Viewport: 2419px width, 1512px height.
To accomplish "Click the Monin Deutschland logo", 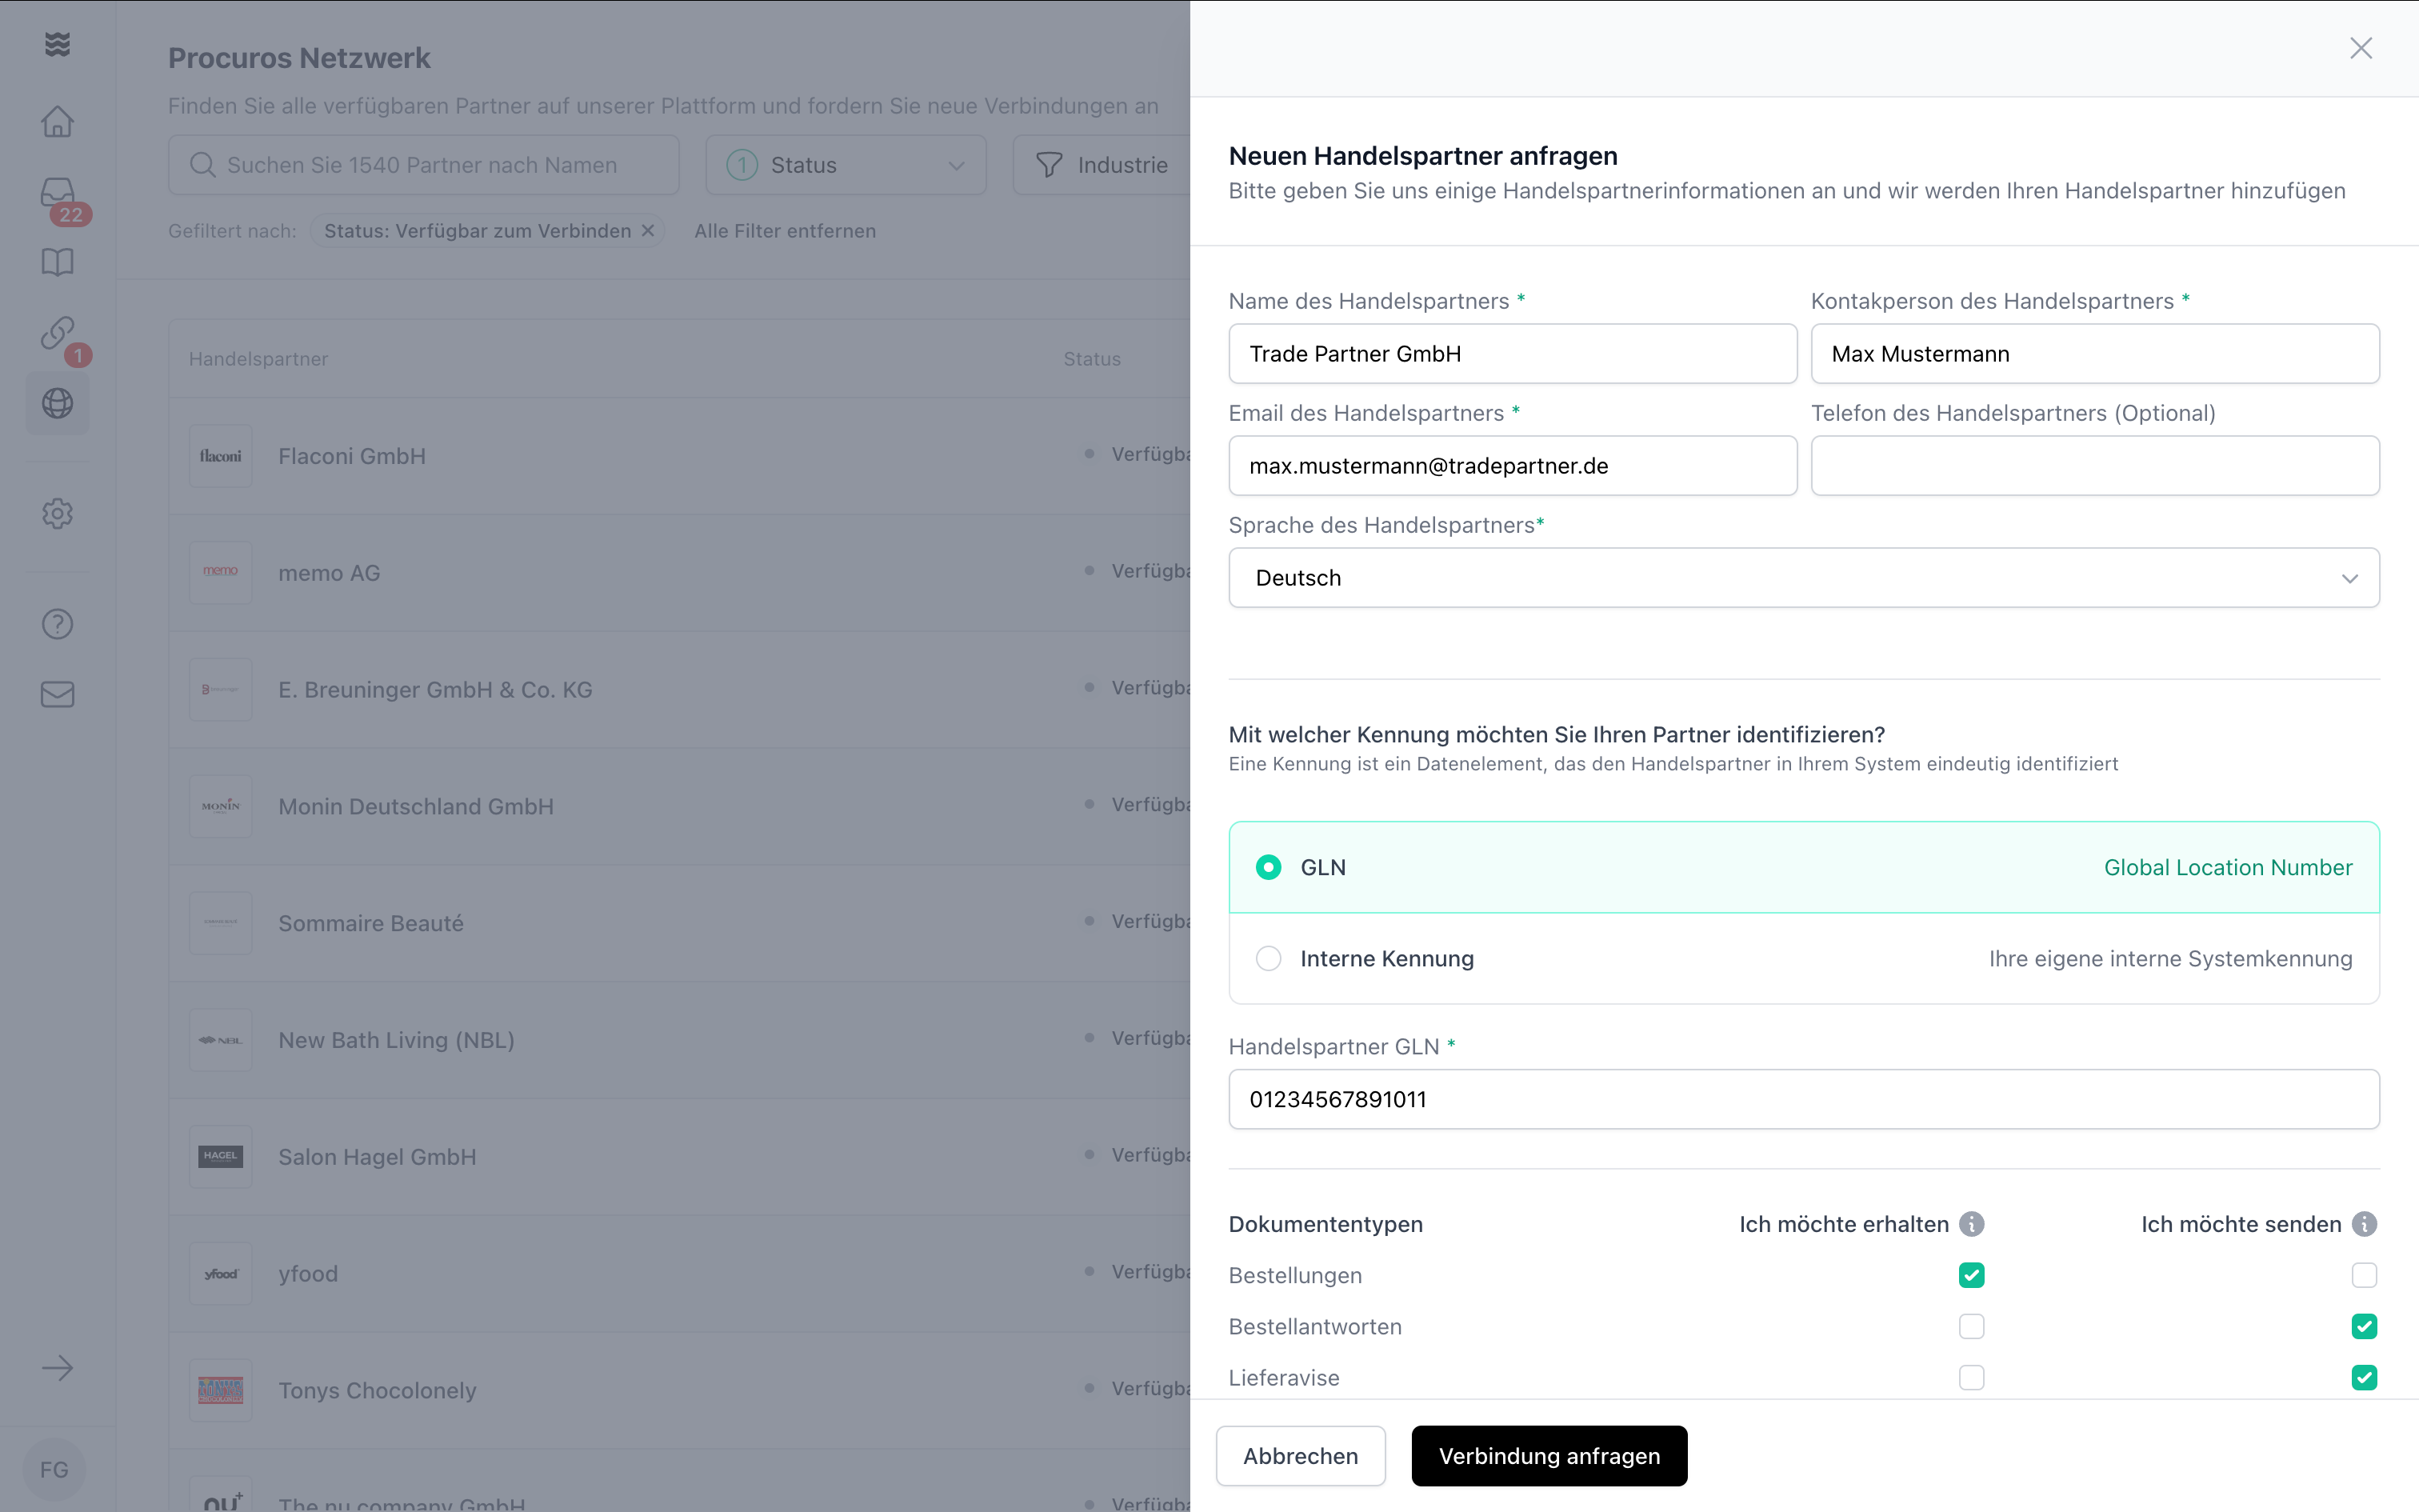I will 220,806.
